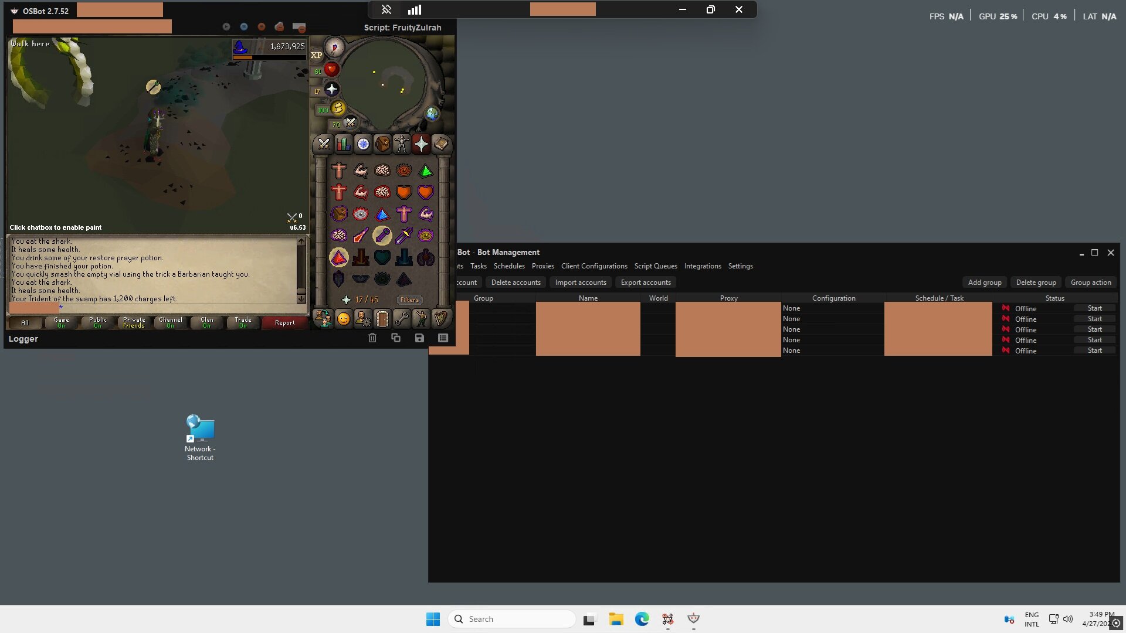Switch to the Public chat tab
The width and height of the screenshot is (1126, 633).
click(x=98, y=322)
